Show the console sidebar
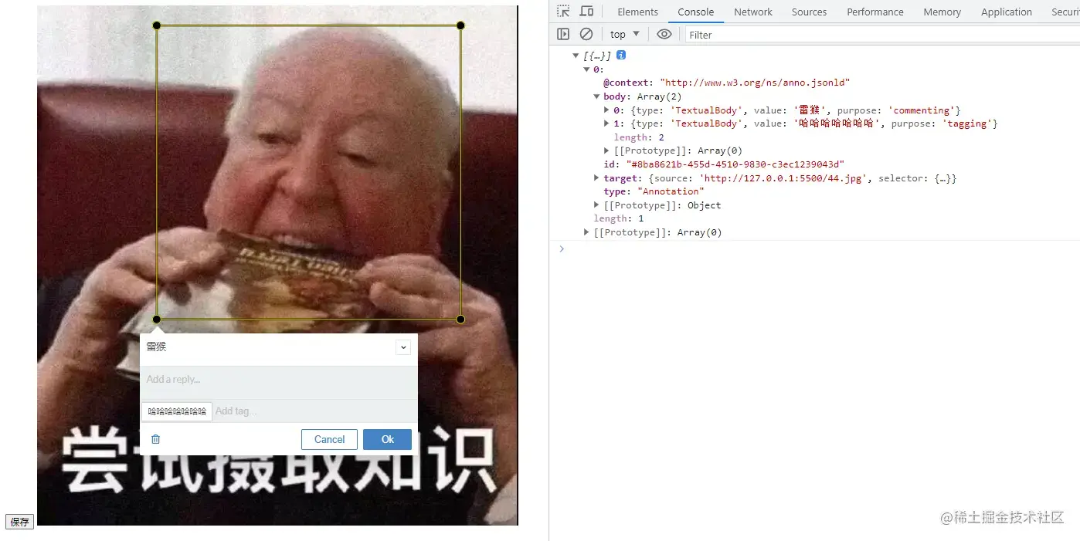Screen dimensions: 1080x541 pyautogui.click(x=562, y=34)
